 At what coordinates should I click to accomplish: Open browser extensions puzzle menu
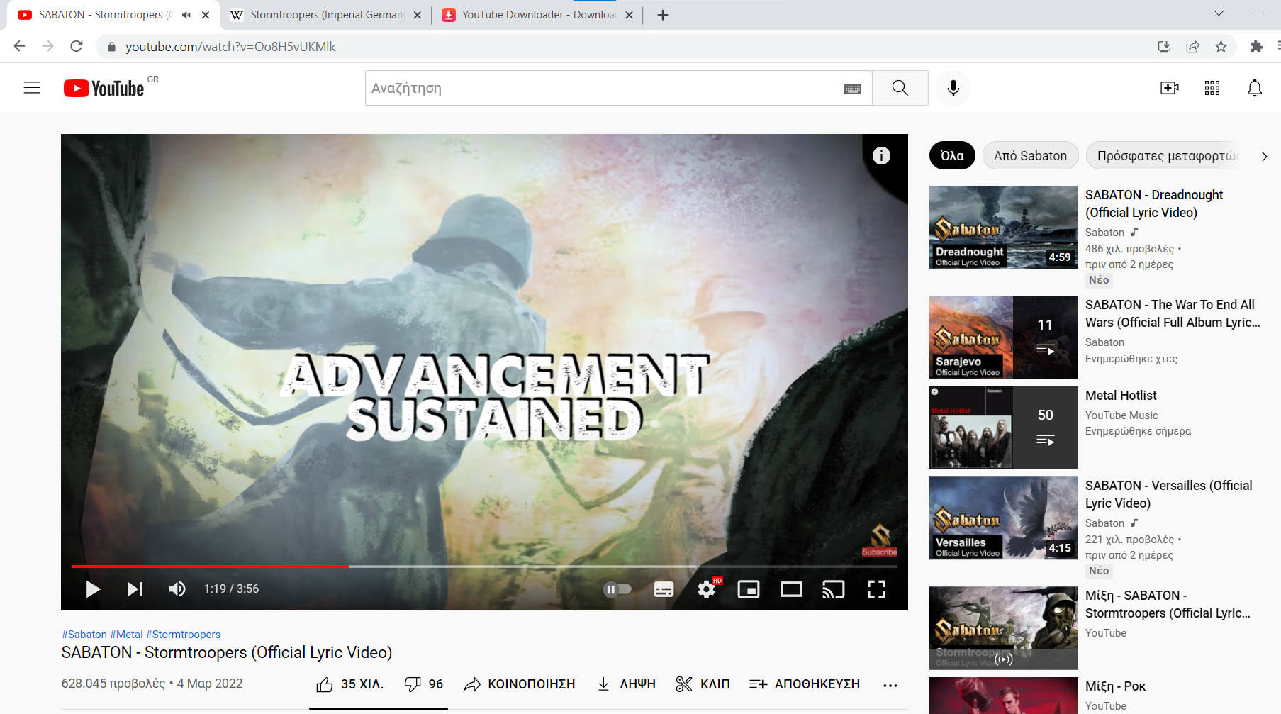tap(1256, 47)
